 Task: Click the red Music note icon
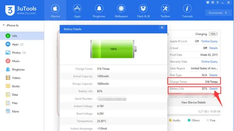tap(8, 61)
